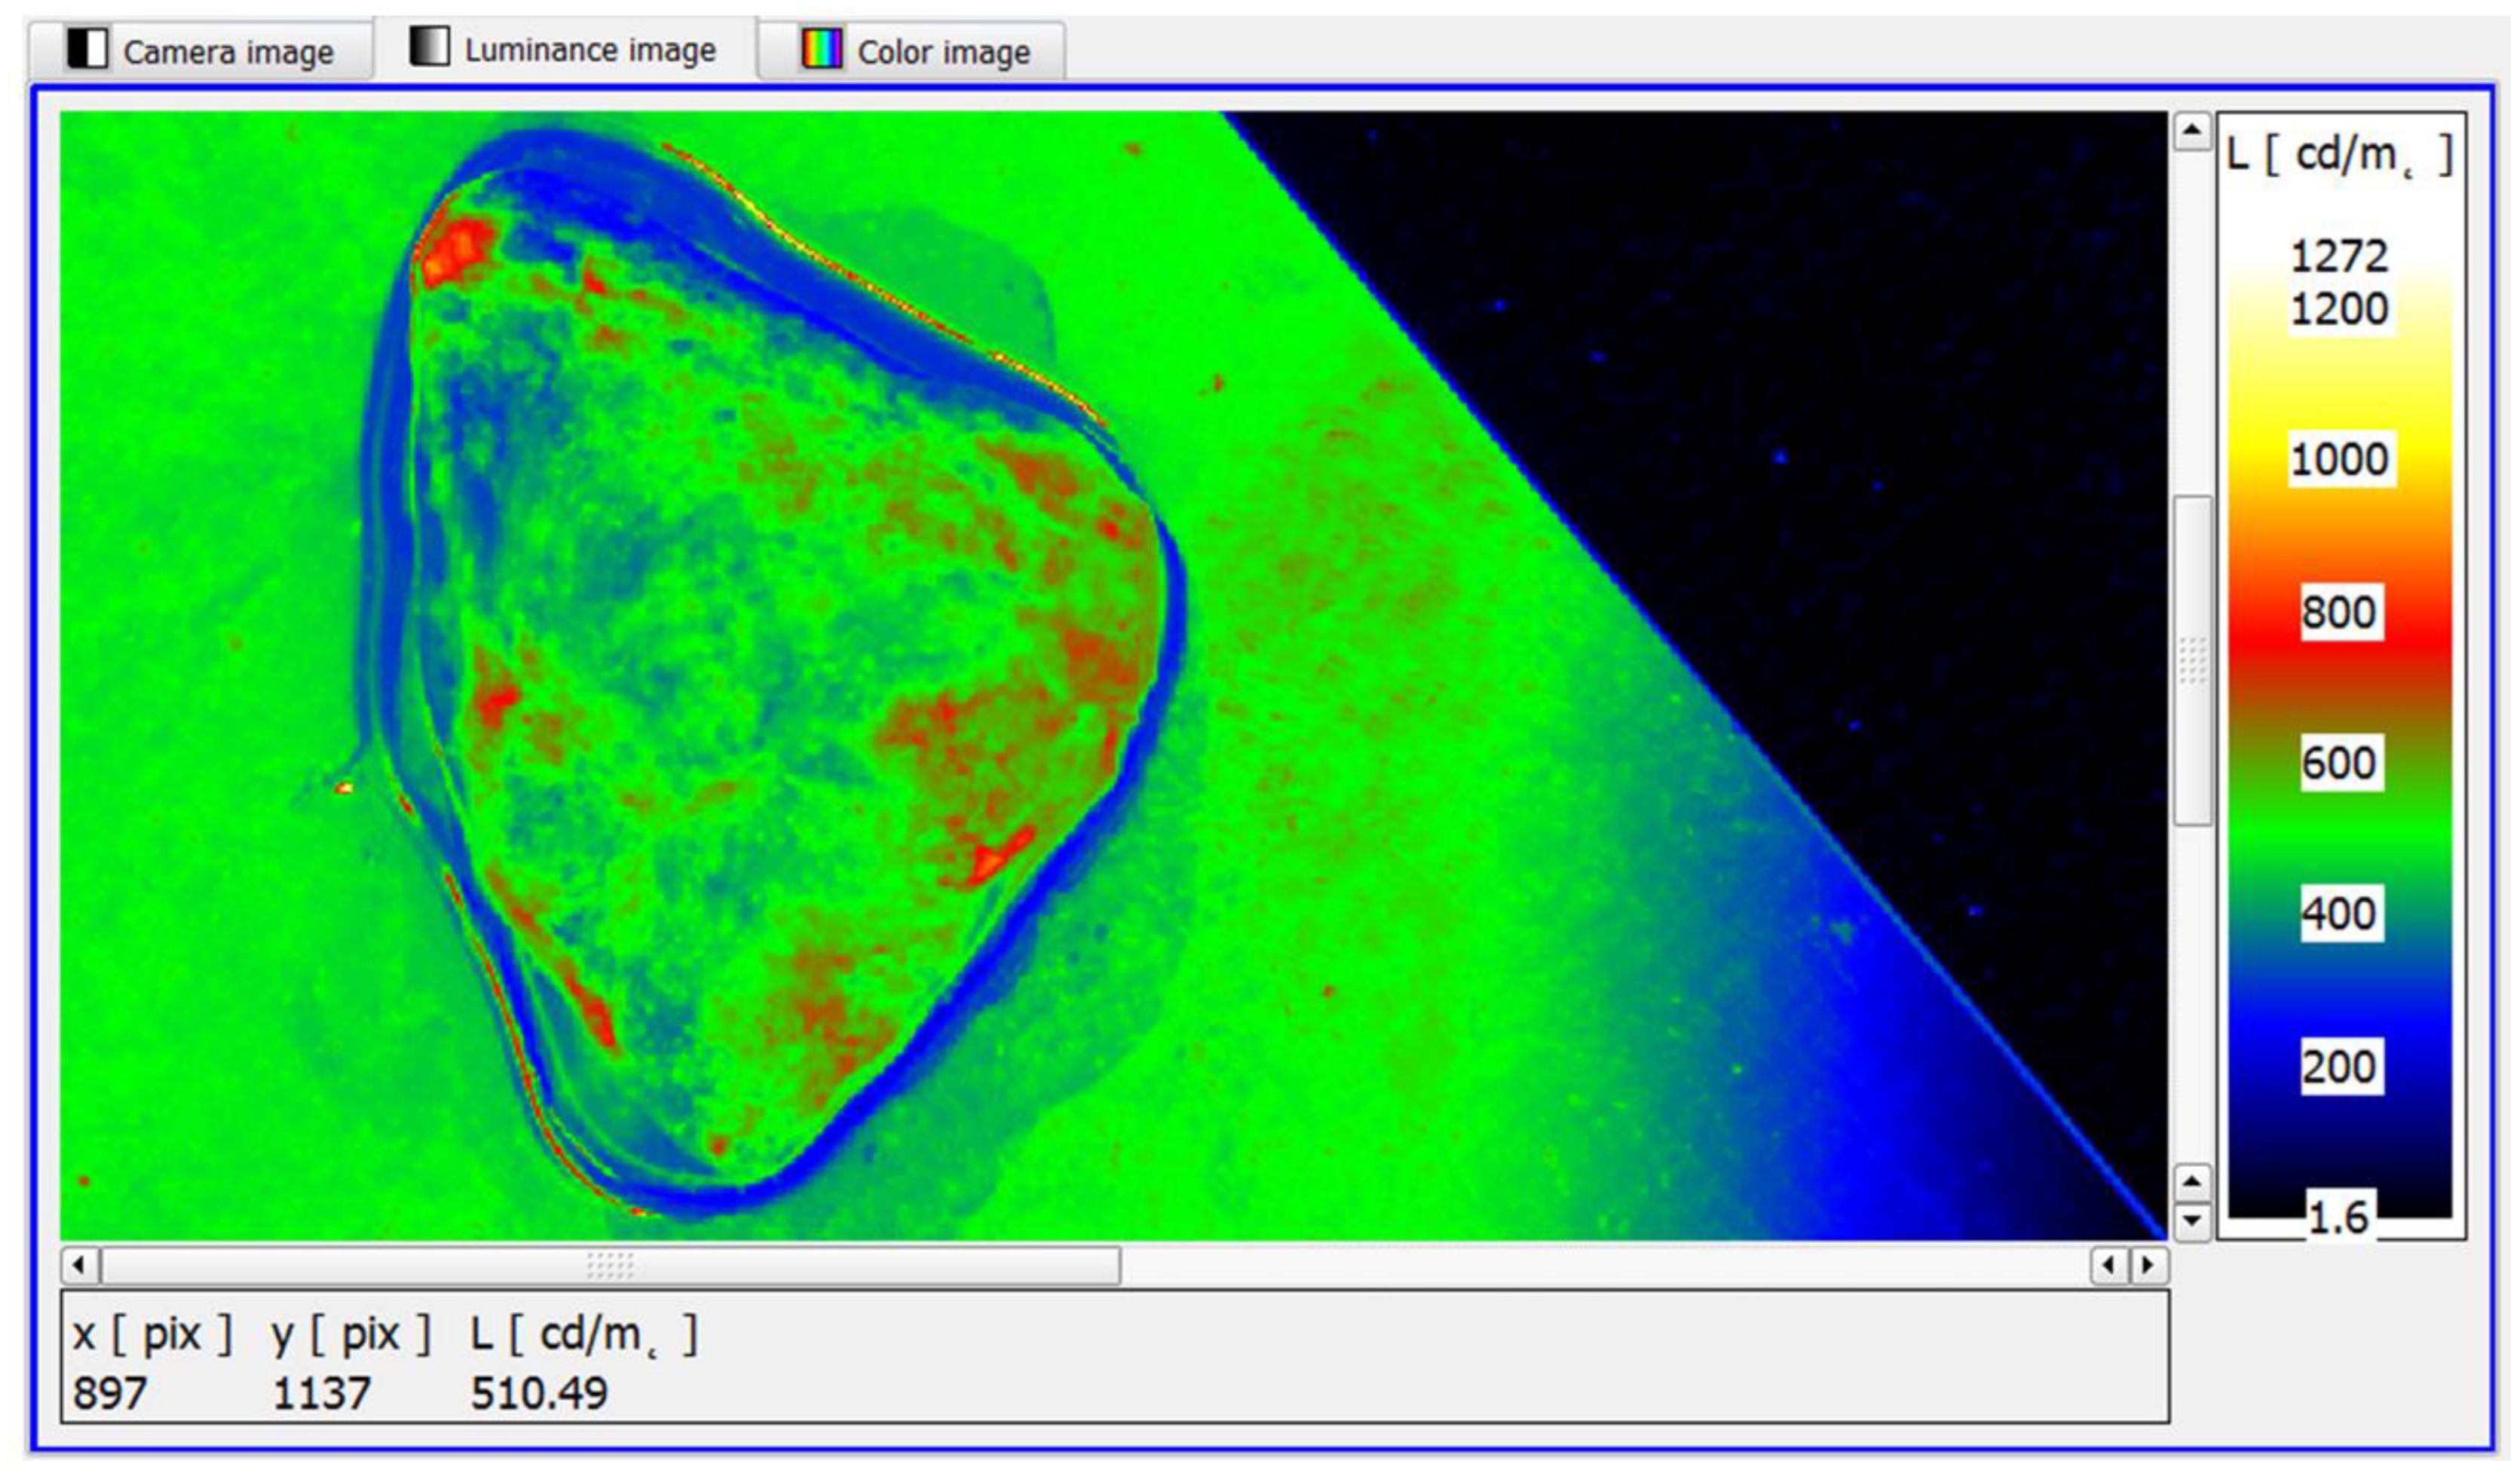2520x1479 pixels.
Task: Click the 1272 maximum scale value
Action: coord(2339,256)
